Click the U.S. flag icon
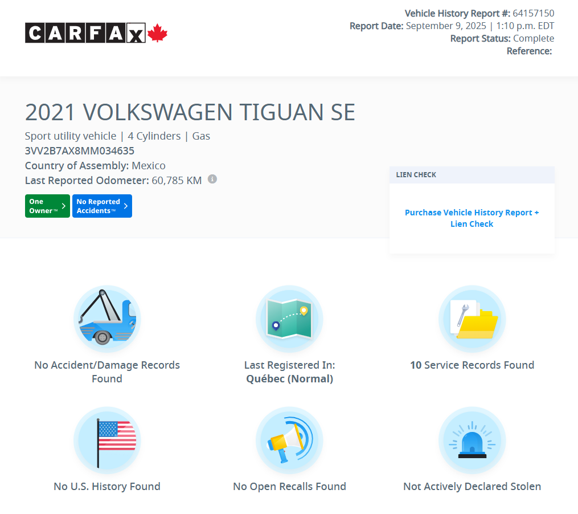This screenshot has width=578, height=514. [x=107, y=440]
